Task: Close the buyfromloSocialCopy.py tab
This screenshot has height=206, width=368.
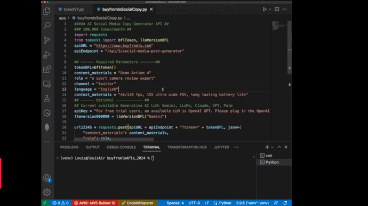Action: tap(151, 10)
